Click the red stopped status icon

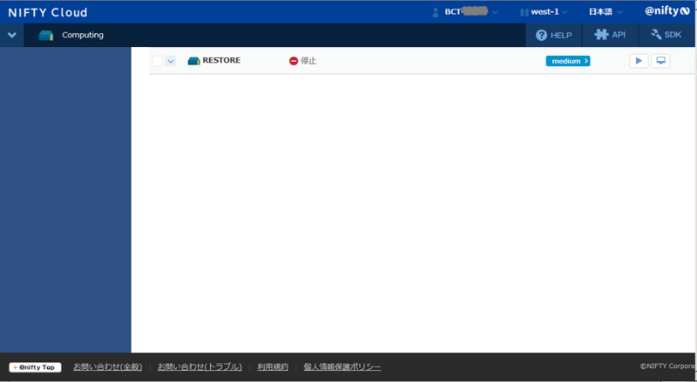tap(294, 61)
